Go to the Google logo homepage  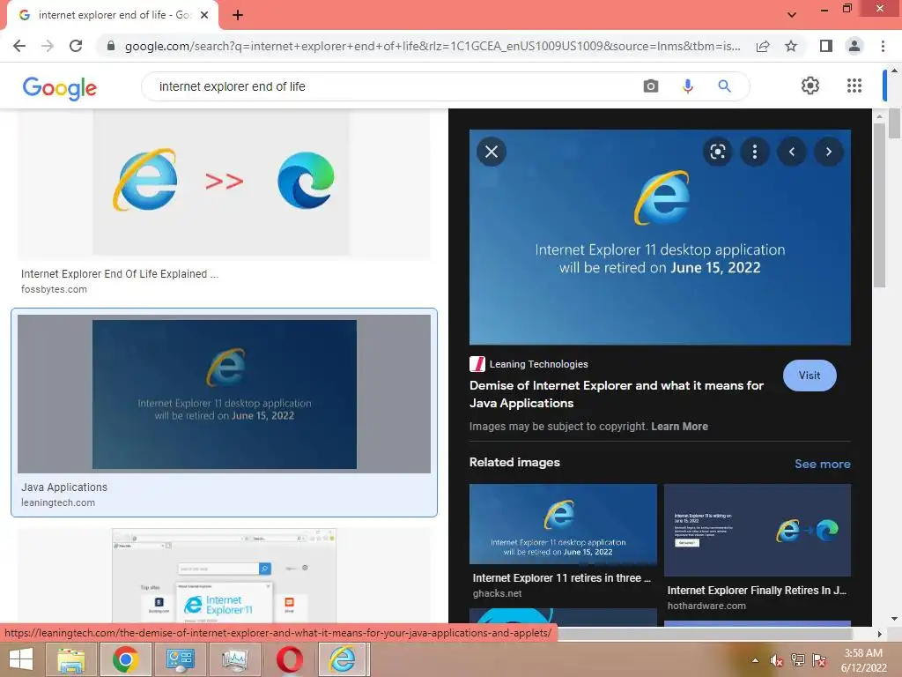[x=60, y=88]
